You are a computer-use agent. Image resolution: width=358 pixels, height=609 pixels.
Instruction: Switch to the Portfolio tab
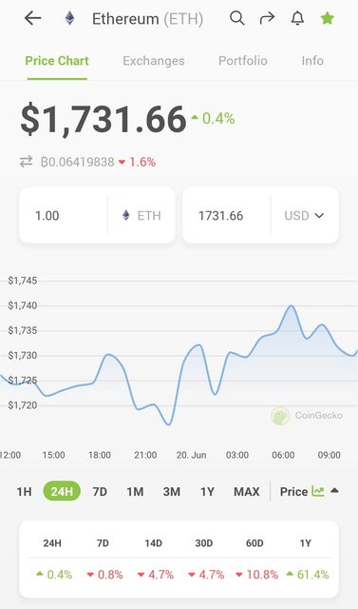tap(243, 61)
